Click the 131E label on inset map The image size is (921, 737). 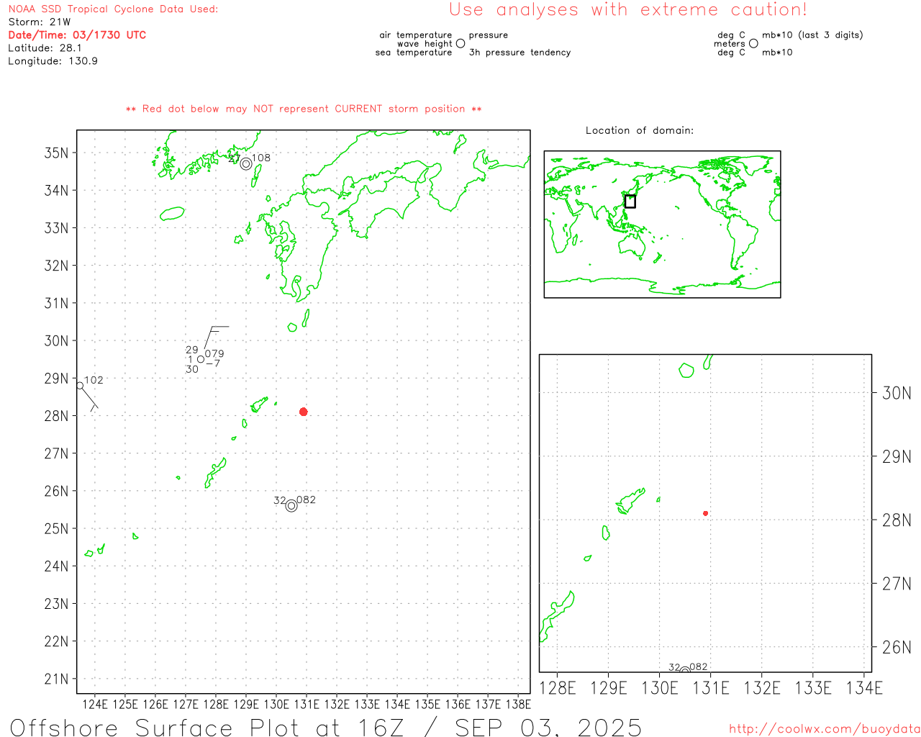711,688
